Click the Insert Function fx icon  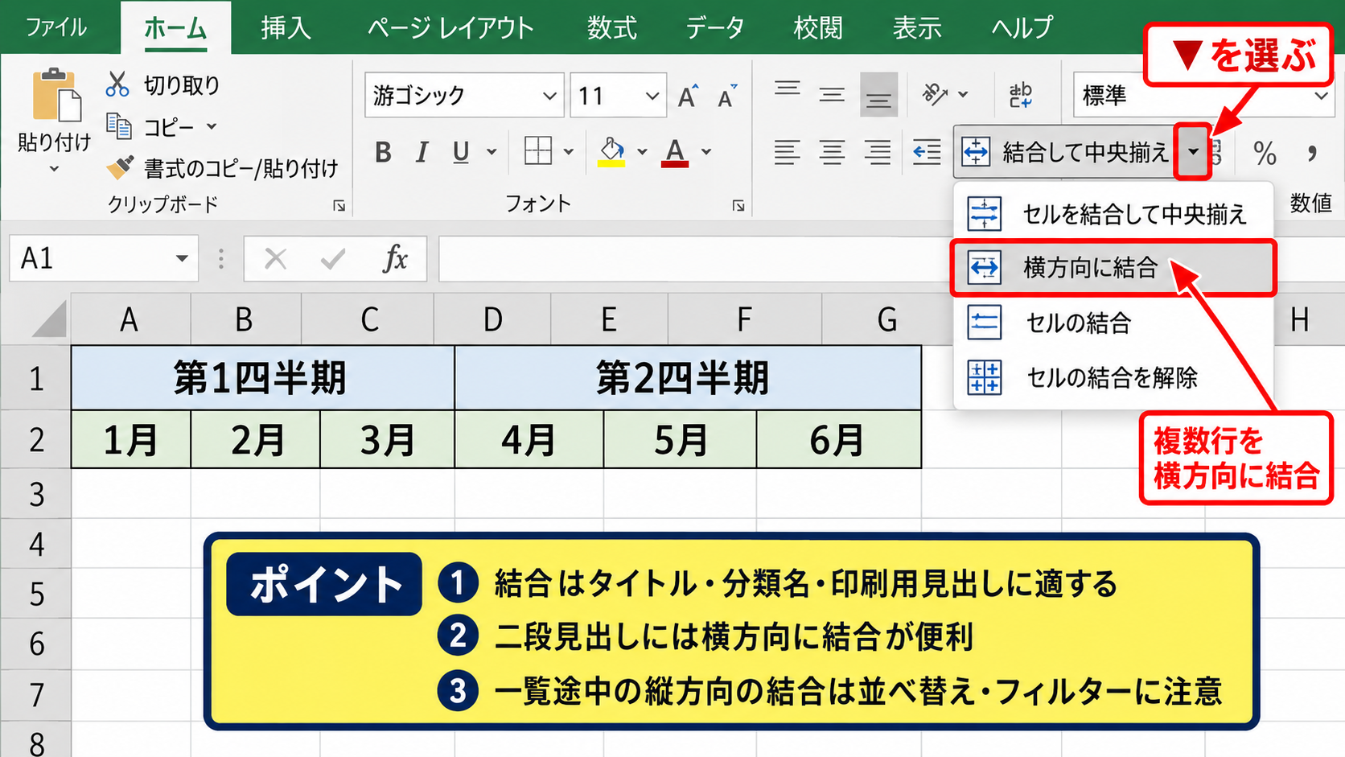[x=395, y=259]
